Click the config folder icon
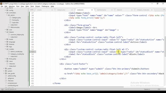 point(7,10)
